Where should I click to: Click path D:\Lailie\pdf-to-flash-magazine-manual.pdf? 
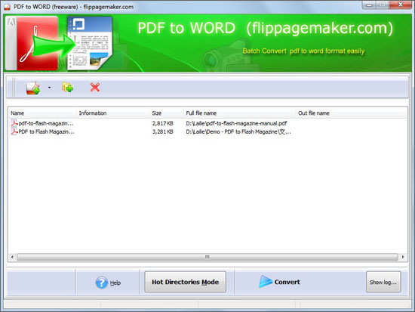236,123
